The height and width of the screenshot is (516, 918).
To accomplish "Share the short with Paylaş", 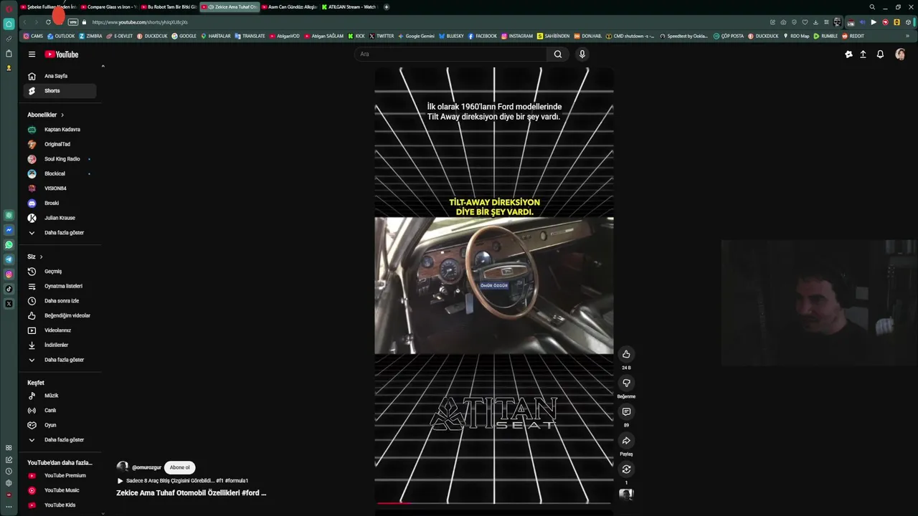I will point(626,441).
